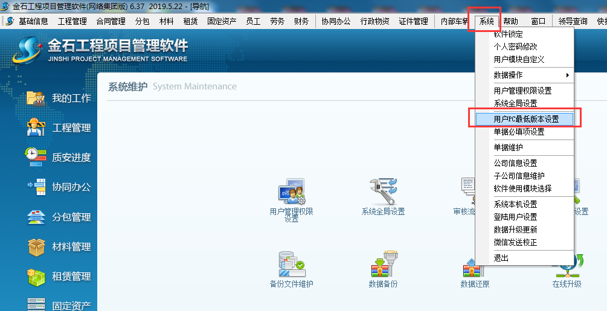Open the 备份文件维护 icon
The image size is (607, 311).
tap(291, 264)
